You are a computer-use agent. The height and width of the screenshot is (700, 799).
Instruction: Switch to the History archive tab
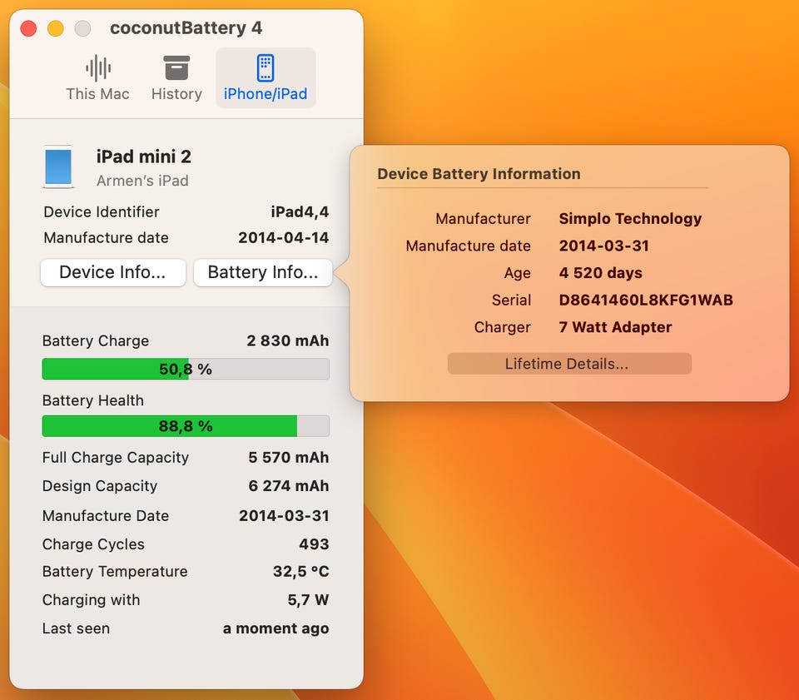click(176, 78)
